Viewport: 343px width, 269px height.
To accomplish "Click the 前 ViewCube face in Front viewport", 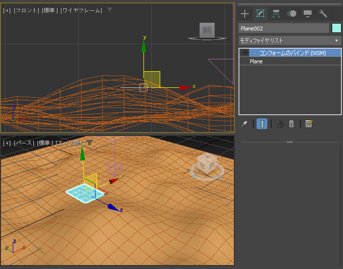I will coord(207,30).
